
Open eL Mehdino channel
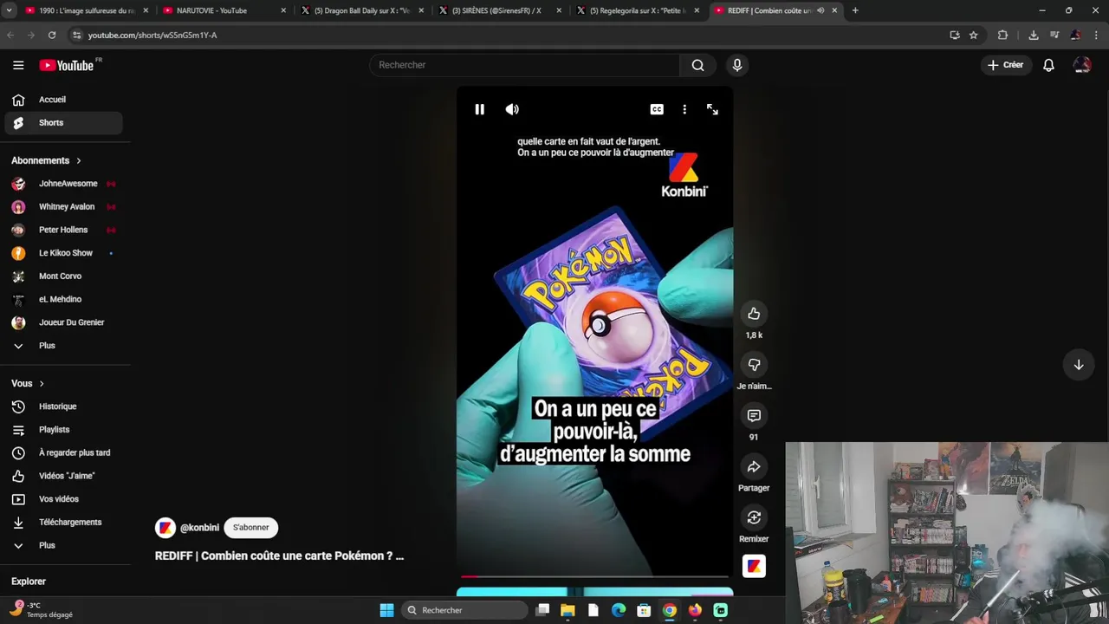63,299
